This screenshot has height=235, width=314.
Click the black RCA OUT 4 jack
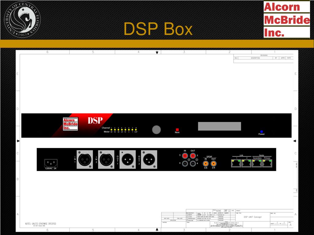click(x=193, y=164)
